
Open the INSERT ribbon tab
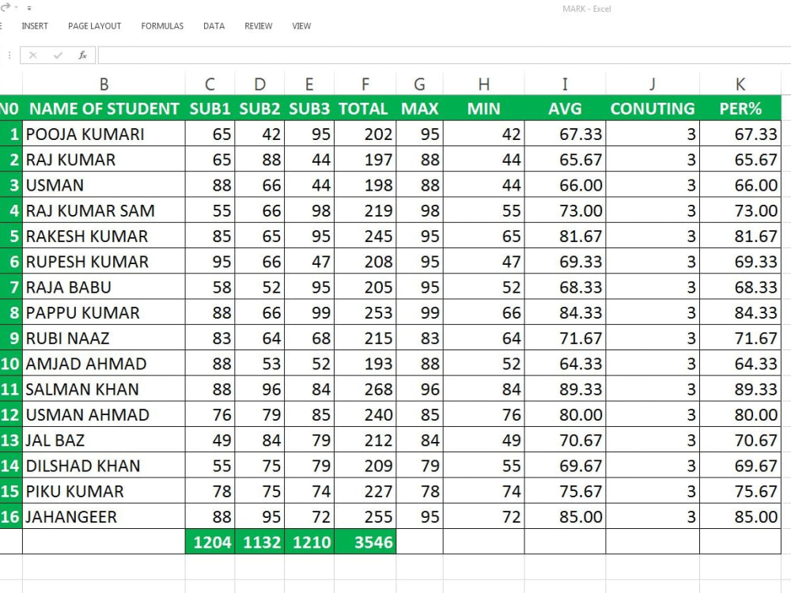point(35,26)
